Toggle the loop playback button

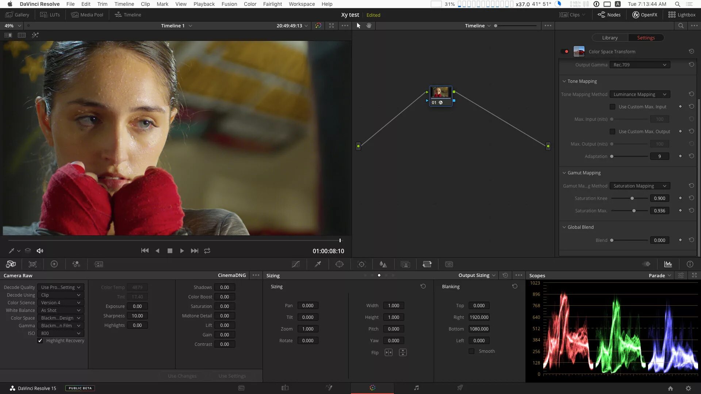coord(207,251)
